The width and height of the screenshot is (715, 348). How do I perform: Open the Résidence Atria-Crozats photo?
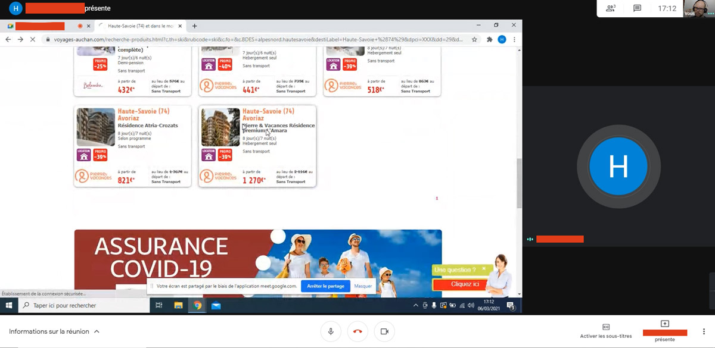click(x=96, y=127)
